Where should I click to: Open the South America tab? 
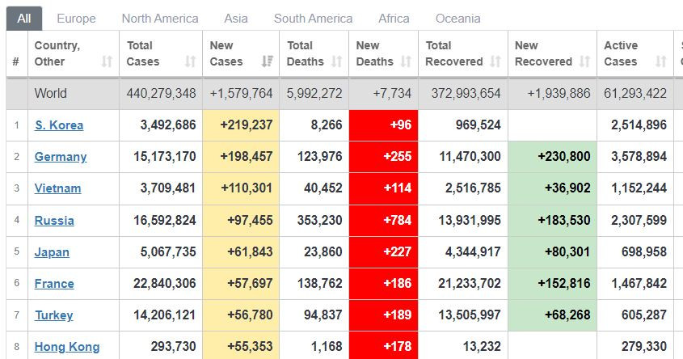click(x=313, y=19)
